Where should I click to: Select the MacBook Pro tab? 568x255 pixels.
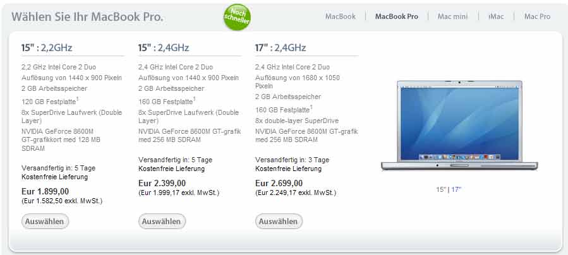pos(397,16)
